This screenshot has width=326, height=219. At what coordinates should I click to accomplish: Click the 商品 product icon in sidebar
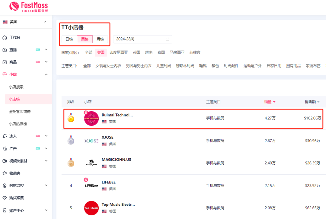pos(5,62)
